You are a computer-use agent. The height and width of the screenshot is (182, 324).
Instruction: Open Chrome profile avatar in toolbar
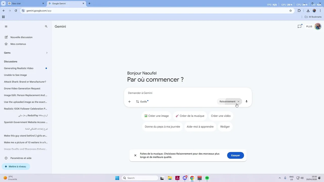pyautogui.click(x=314, y=11)
